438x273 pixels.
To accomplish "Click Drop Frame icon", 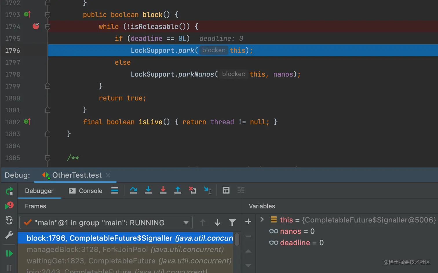I will (x=193, y=190).
